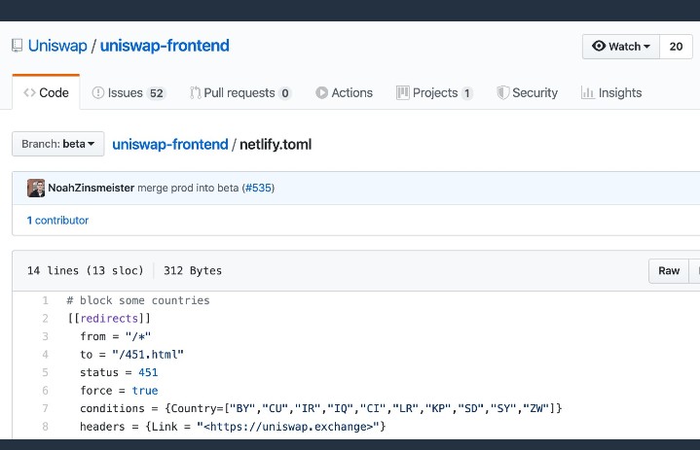Go to the Actions tab
700x450 pixels.
pos(344,92)
